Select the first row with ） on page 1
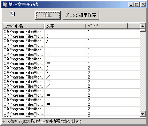The width and height of the screenshot is (148, 126). pyautogui.click(x=71, y=41)
